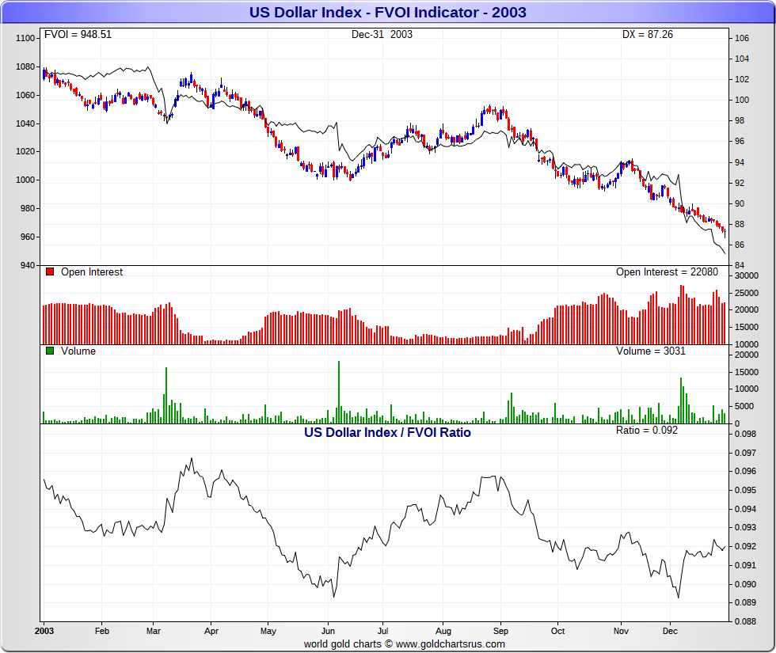Click the Jun month marker on x-axis
This screenshot has height=653, width=776.
[327, 632]
